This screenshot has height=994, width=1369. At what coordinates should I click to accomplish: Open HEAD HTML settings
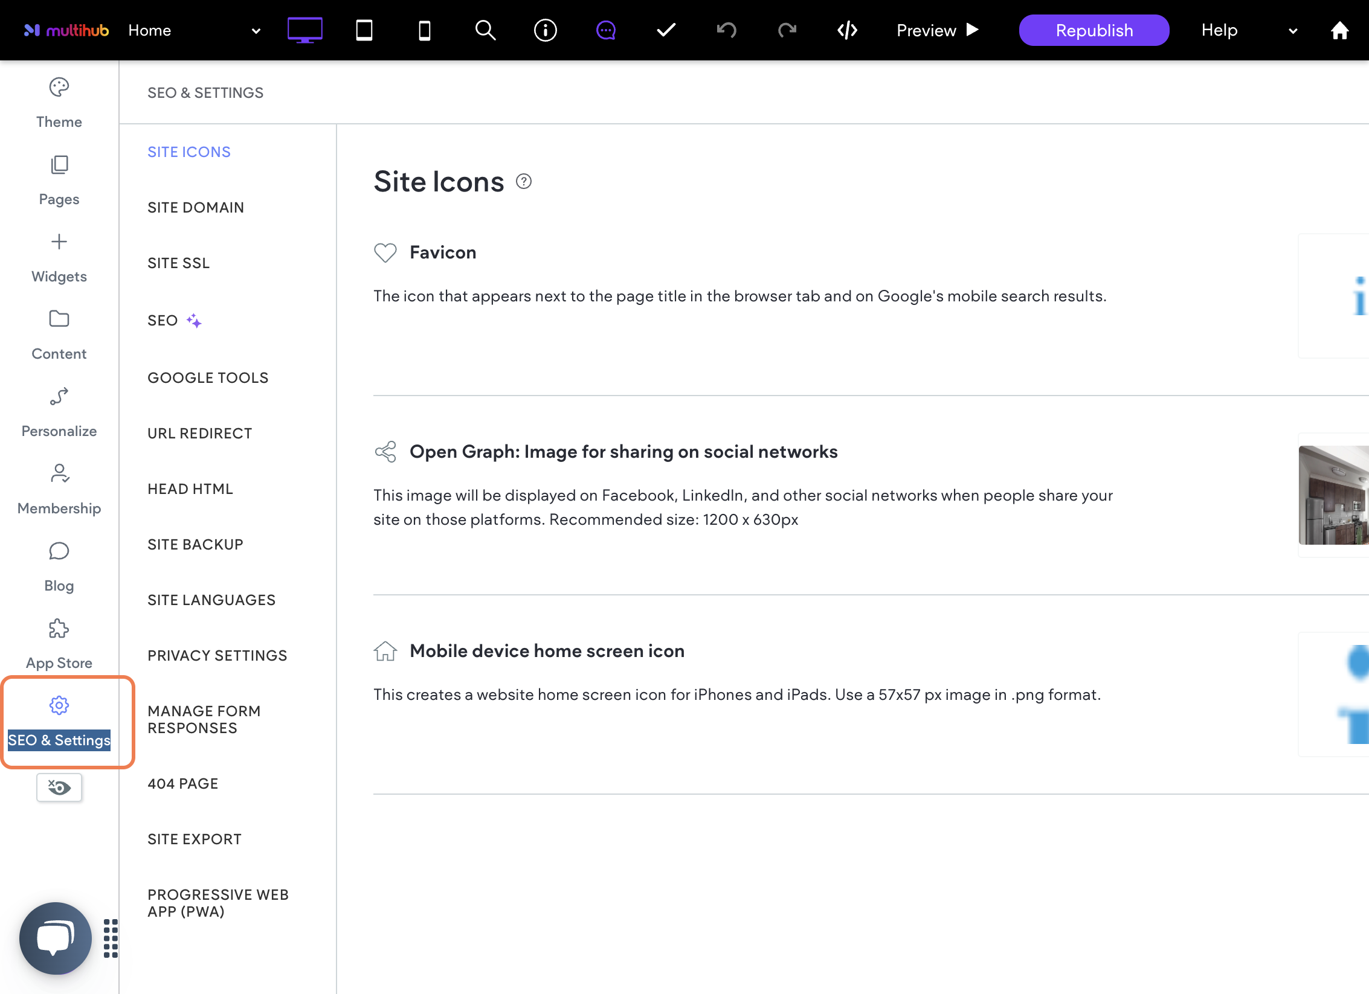(x=190, y=489)
